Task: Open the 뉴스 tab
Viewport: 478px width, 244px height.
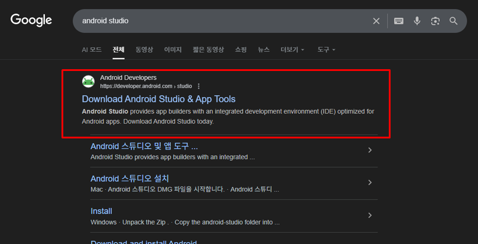Action: pyautogui.click(x=264, y=50)
